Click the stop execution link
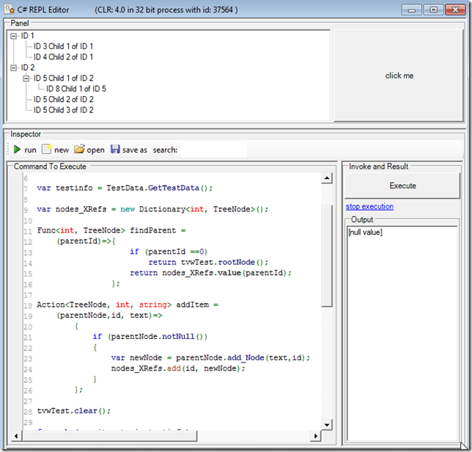Viewport: 472px width, 452px height. pos(369,206)
